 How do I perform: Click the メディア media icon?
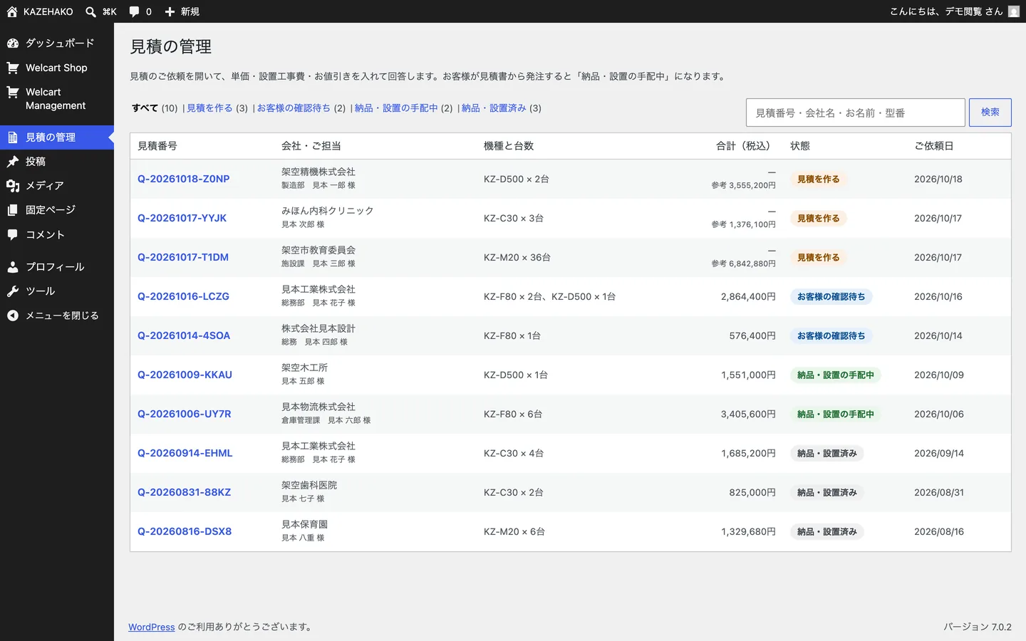(13, 186)
